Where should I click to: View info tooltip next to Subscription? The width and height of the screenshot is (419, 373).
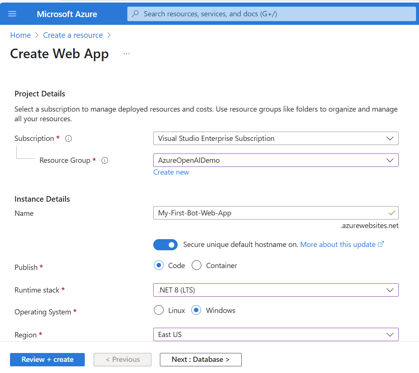(68, 138)
